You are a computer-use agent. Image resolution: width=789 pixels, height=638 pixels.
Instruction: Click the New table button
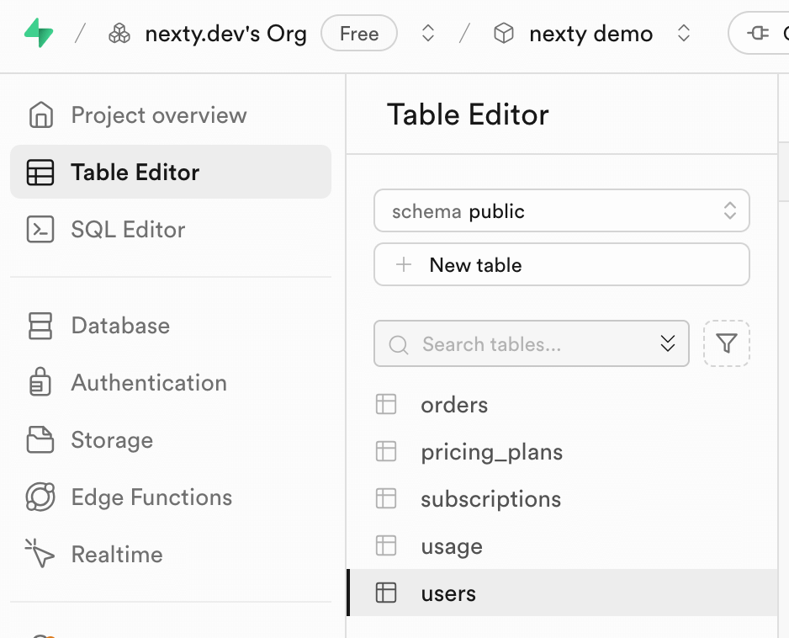pyautogui.click(x=561, y=265)
